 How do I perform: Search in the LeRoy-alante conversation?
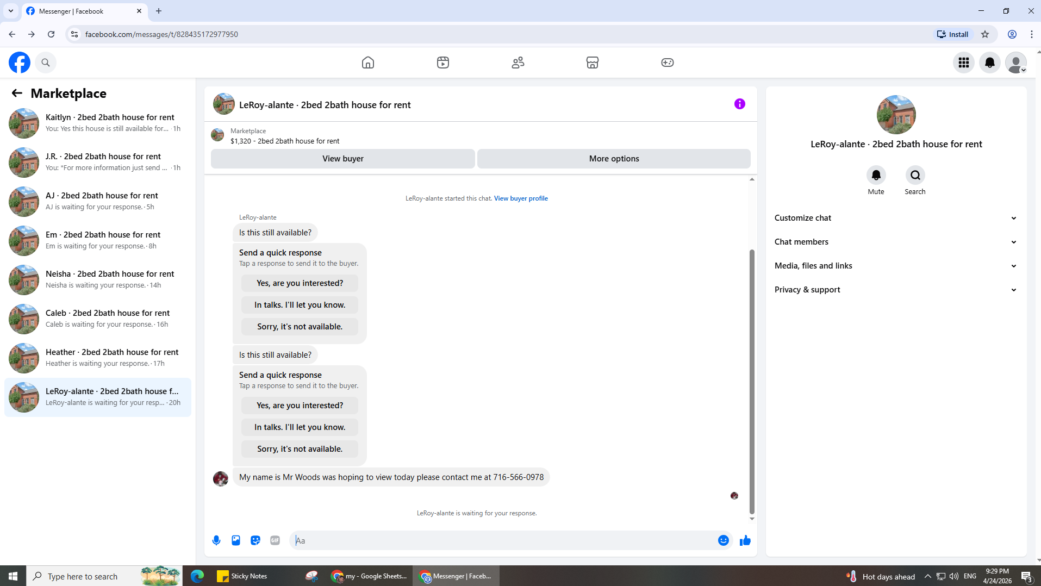[x=915, y=175]
